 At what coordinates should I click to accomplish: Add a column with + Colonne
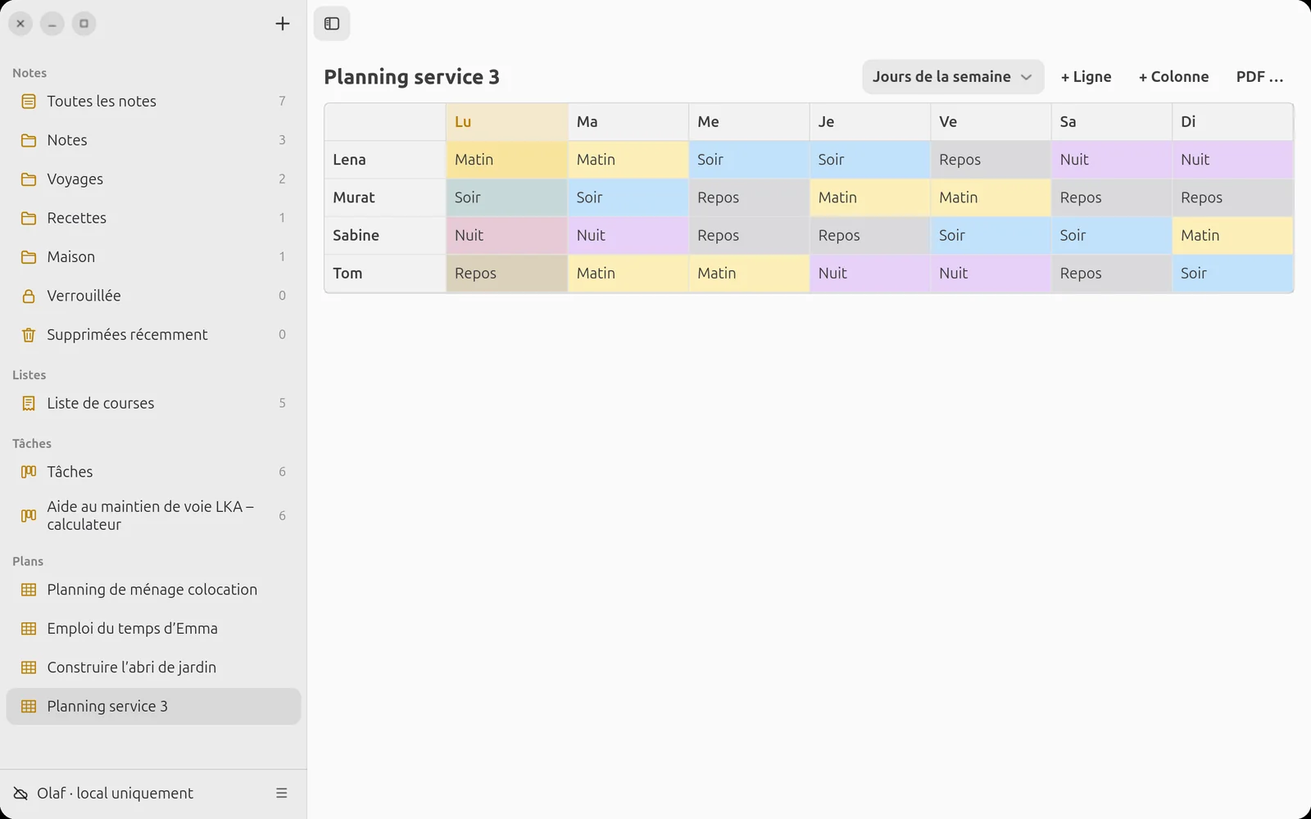coord(1173,77)
